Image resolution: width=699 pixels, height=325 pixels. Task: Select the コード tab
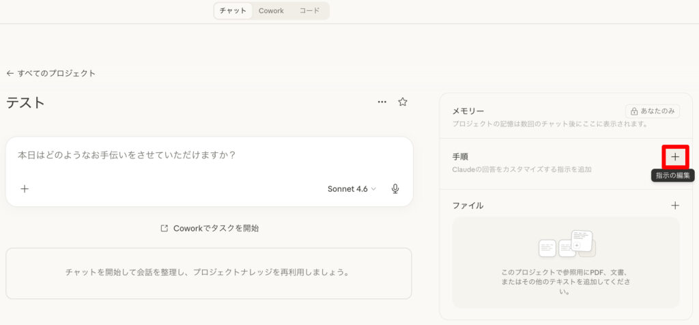pos(309,11)
